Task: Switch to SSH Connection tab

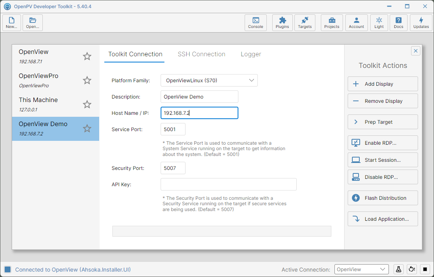Action: pos(201,54)
